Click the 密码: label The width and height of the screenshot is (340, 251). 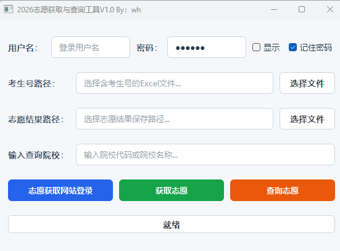tap(147, 48)
